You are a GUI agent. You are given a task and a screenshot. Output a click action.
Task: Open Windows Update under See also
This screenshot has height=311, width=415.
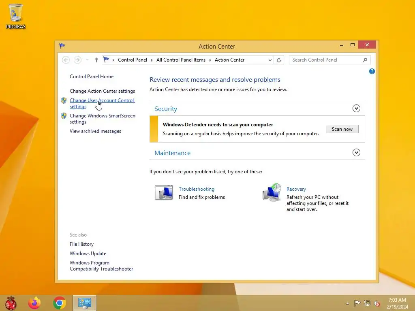(88, 253)
